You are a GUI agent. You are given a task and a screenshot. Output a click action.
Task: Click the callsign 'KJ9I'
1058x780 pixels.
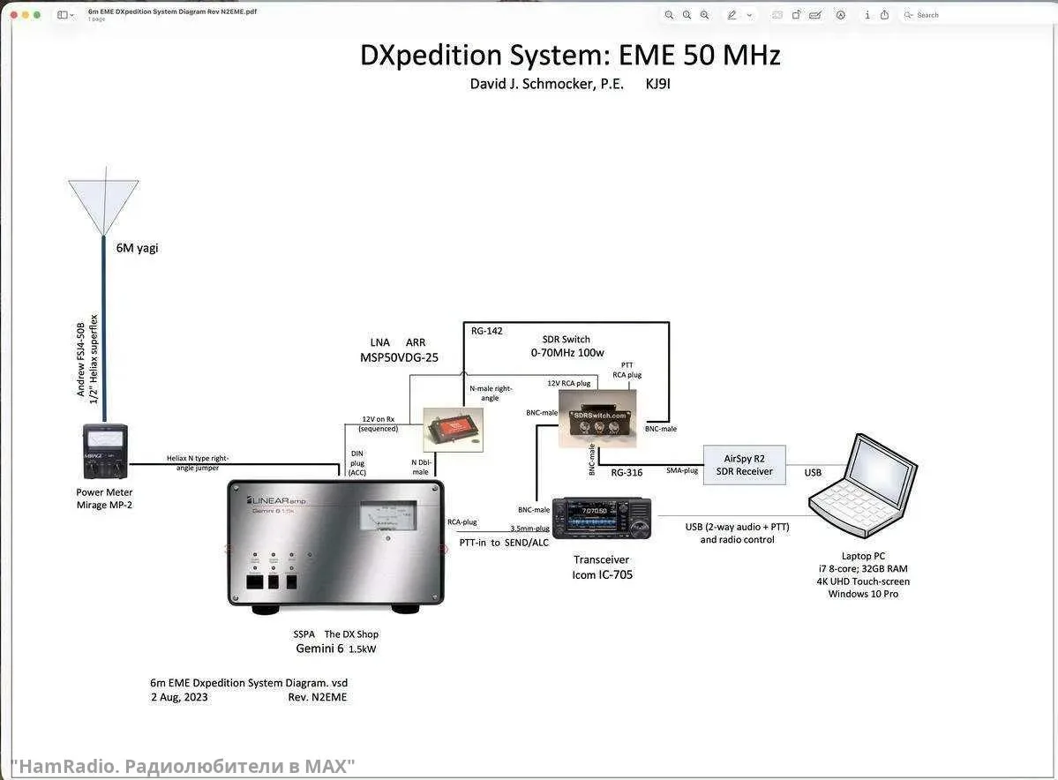658,85
